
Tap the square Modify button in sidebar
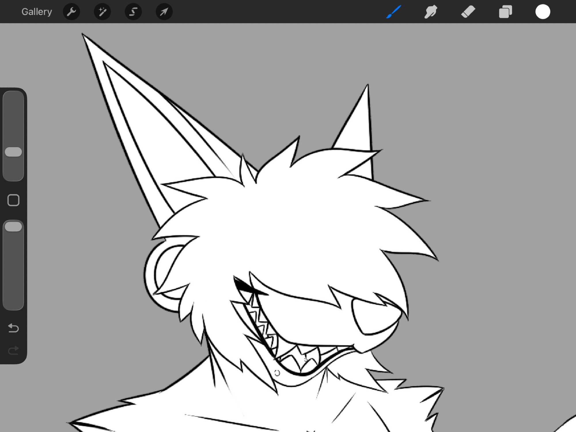click(13, 200)
